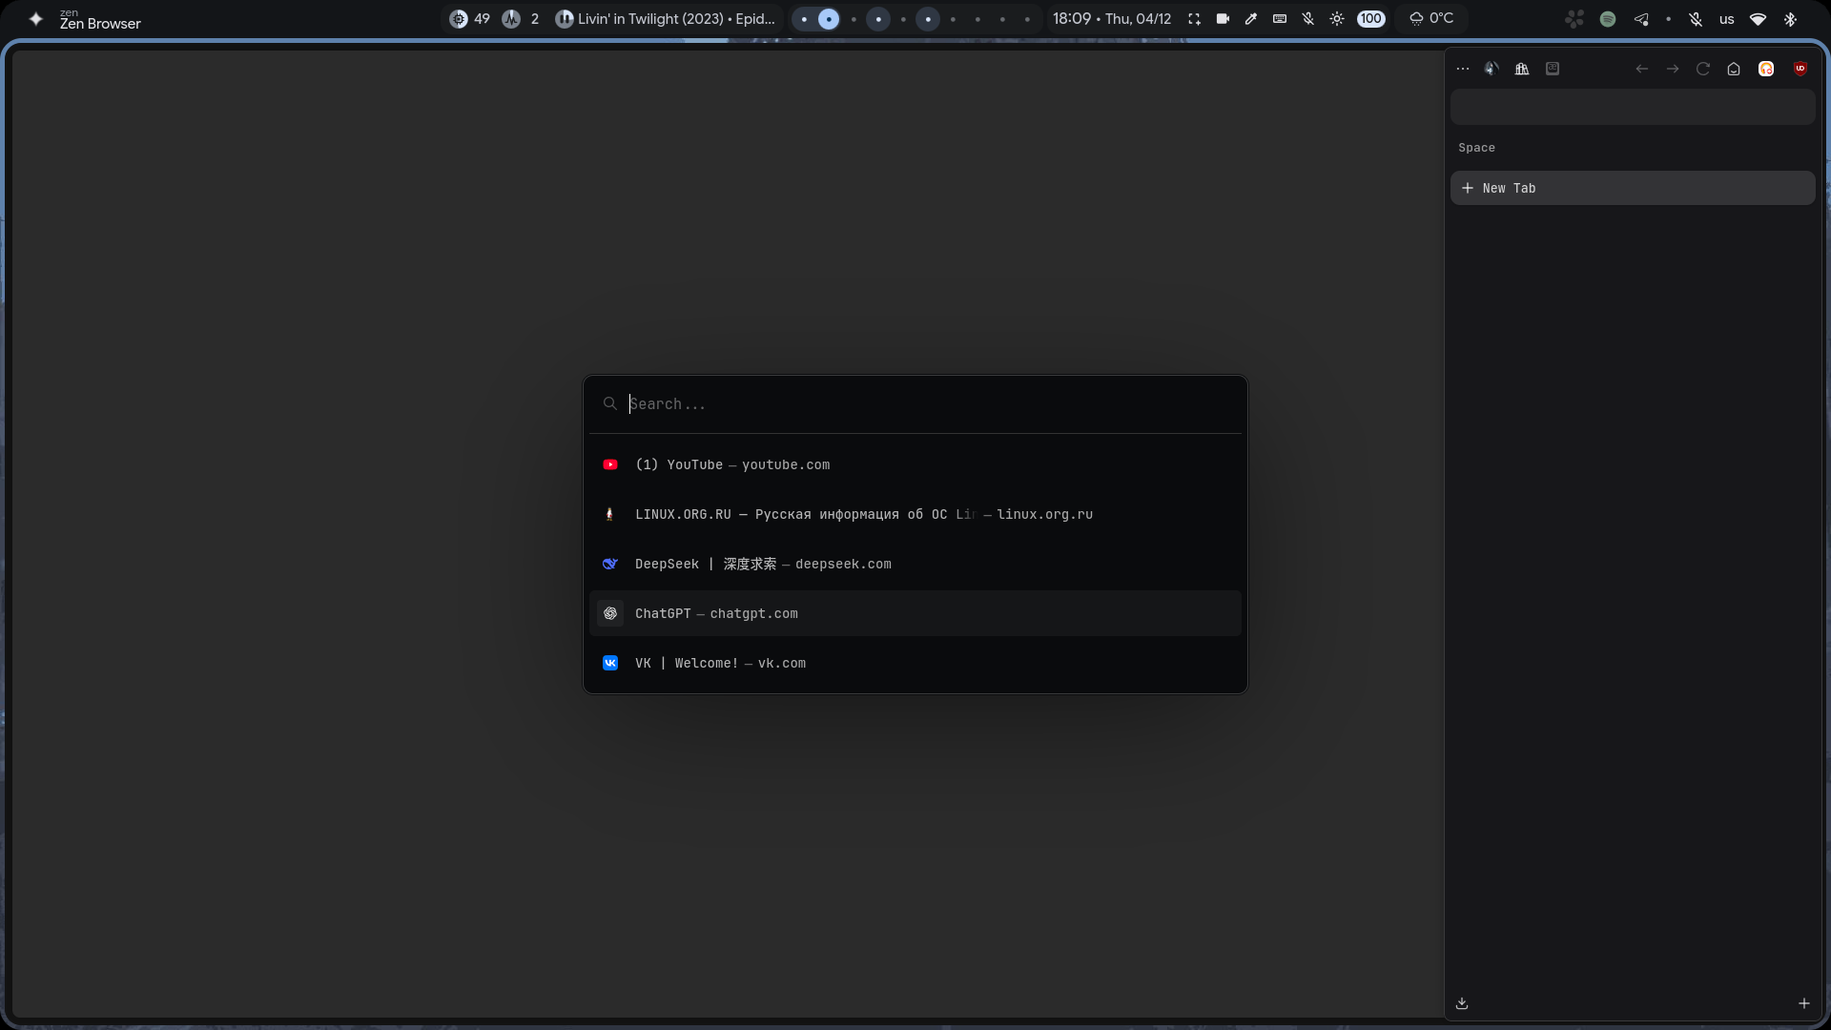This screenshot has width=1831, height=1030.
Task: Click the profile avatar icon
Action: click(x=1492, y=69)
